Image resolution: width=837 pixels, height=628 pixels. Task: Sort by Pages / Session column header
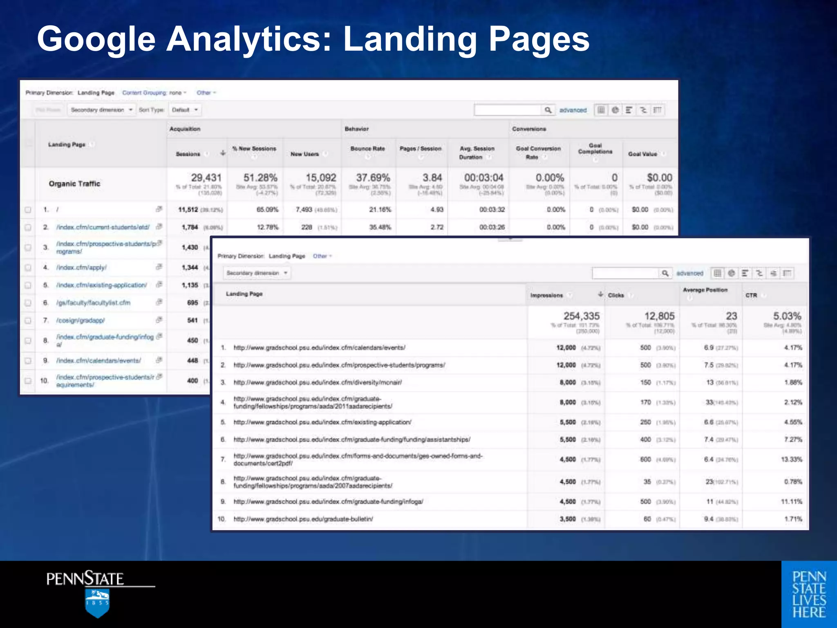click(421, 149)
